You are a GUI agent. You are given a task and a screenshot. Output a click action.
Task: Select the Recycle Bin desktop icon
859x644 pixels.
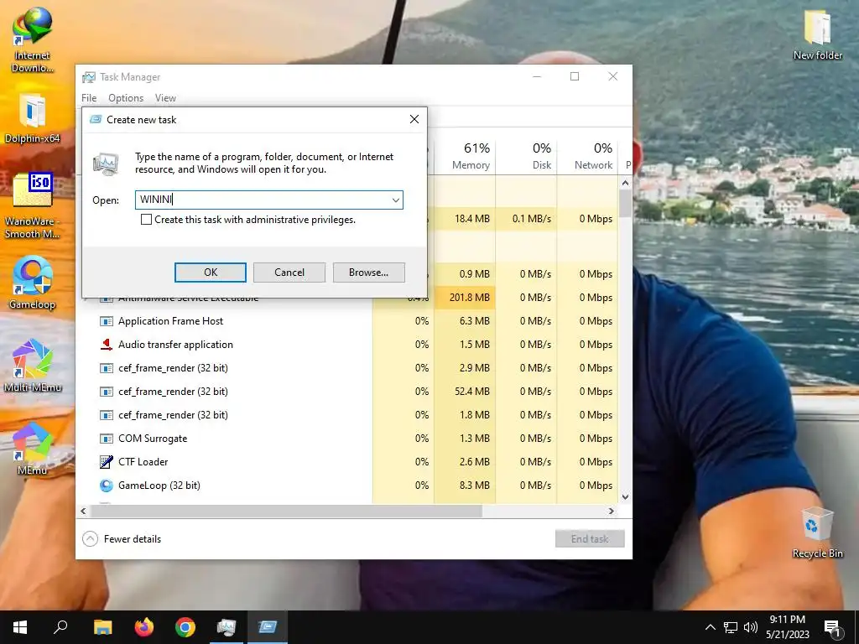tap(817, 532)
